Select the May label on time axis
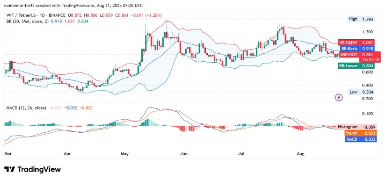 125,154
